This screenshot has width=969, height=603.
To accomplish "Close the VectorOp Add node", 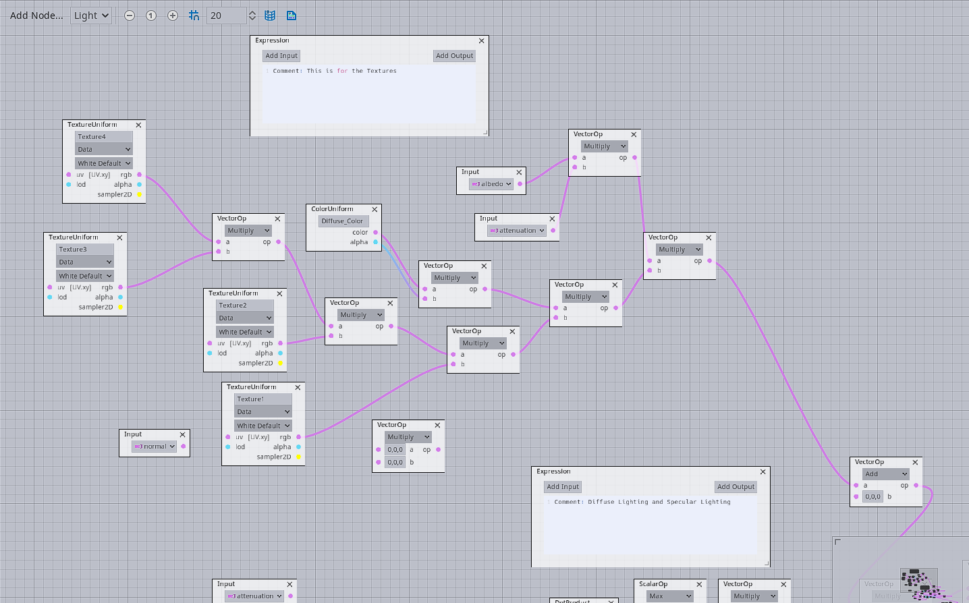I will click(915, 462).
